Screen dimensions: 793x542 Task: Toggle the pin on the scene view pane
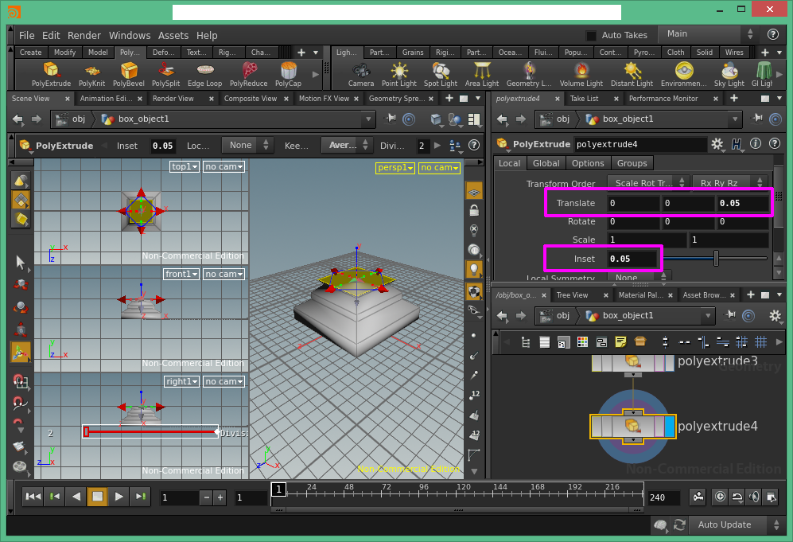(390, 119)
